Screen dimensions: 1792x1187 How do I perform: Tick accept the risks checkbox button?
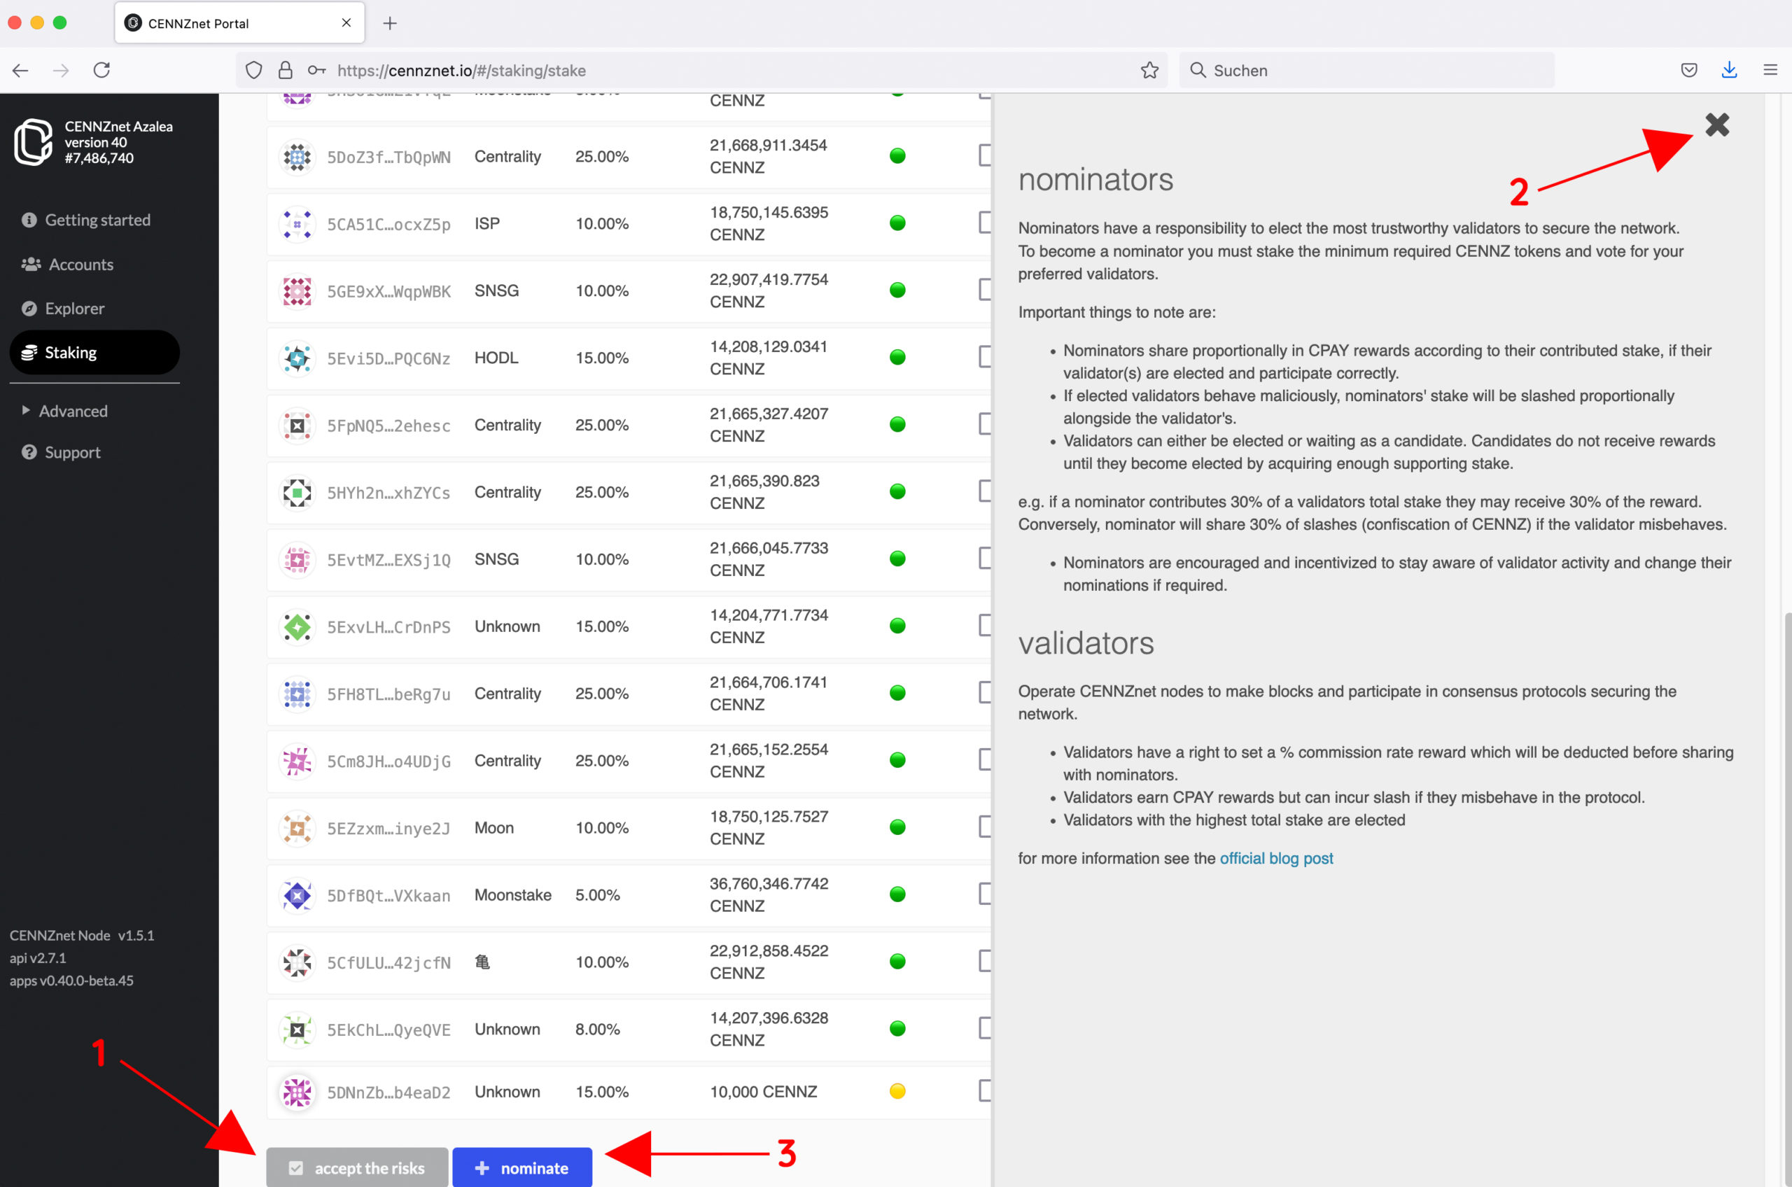(x=356, y=1167)
